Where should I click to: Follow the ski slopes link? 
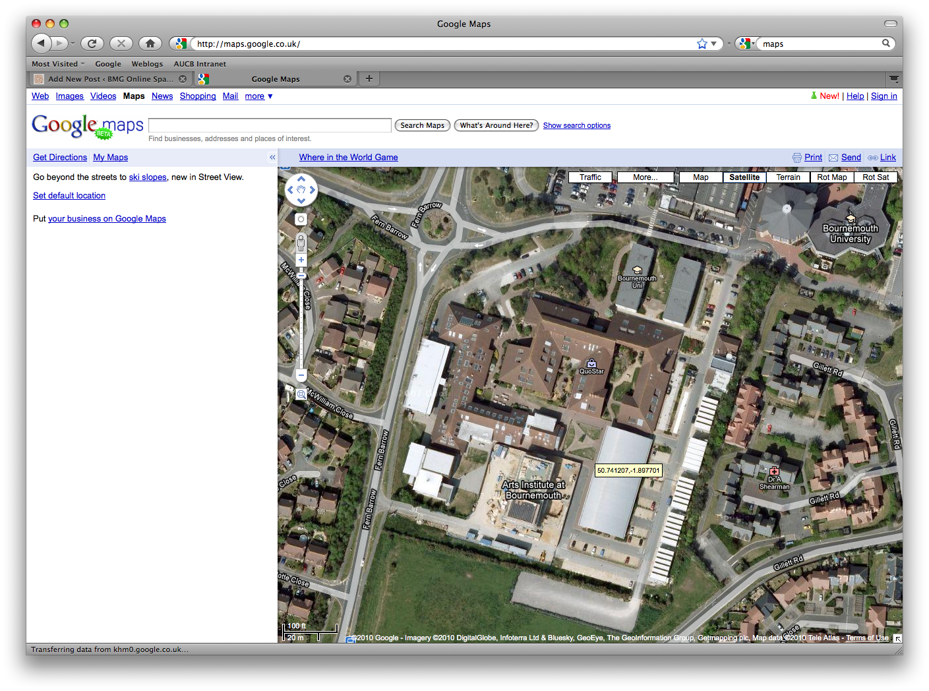point(148,177)
